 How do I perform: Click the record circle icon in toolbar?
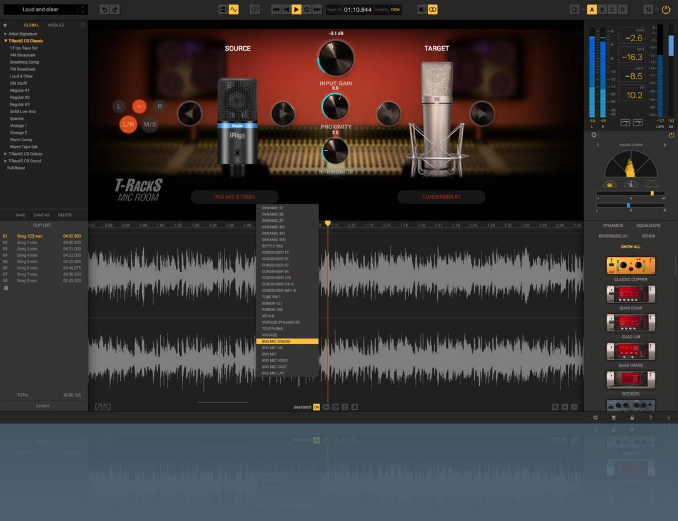click(x=255, y=9)
